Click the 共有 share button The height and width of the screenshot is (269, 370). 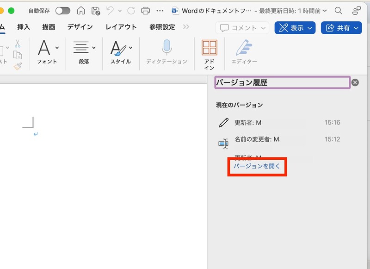343,28
